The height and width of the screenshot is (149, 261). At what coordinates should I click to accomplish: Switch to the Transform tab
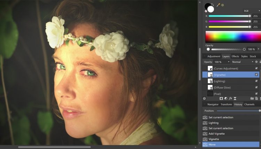click(226, 104)
